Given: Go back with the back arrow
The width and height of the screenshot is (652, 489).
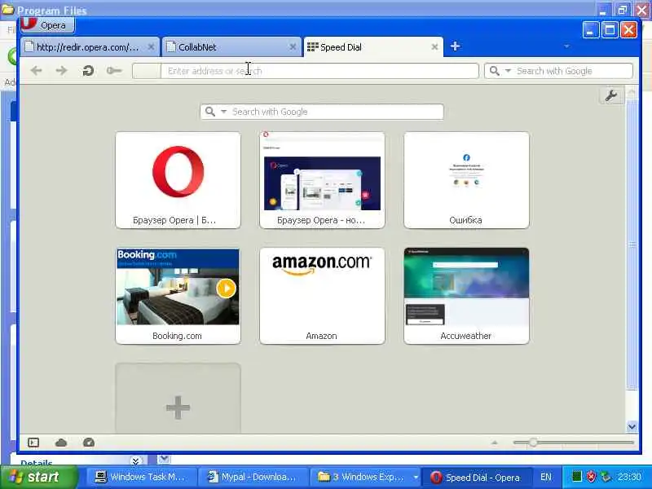Looking at the screenshot, I should pyautogui.click(x=36, y=71).
